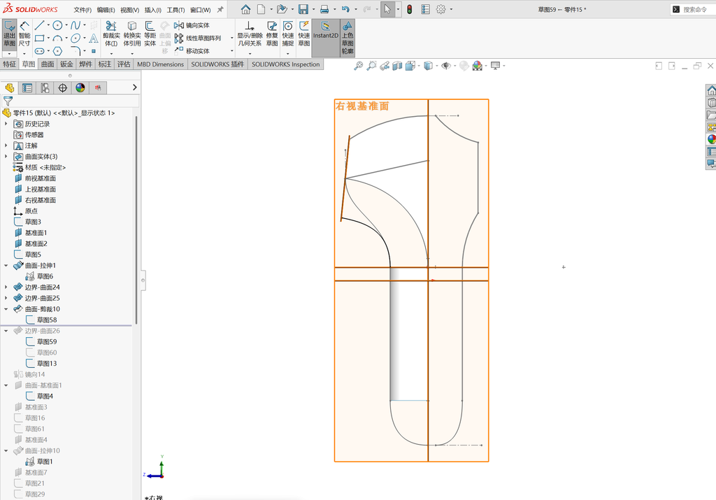Switch to the 评估 tab

point(124,64)
